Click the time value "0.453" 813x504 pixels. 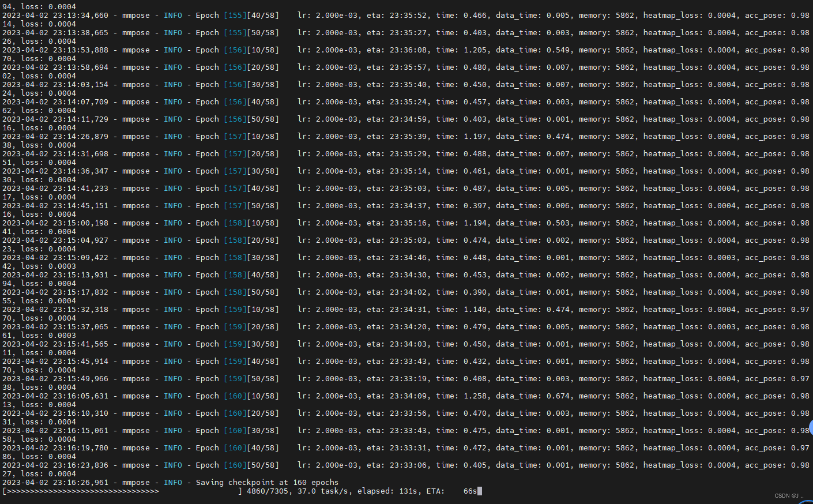coord(475,275)
